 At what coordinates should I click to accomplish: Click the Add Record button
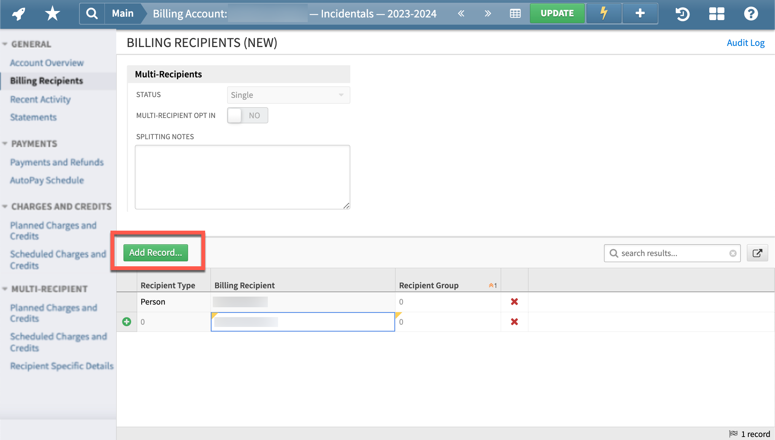coord(155,252)
